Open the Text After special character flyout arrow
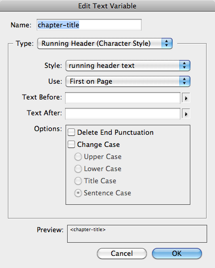215x268 pixels. (x=186, y=114)
